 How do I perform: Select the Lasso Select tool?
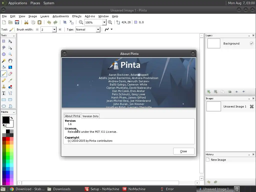(x=3, y=48)
